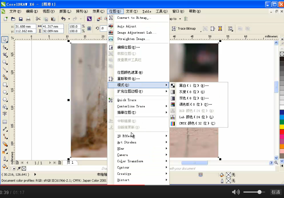The width and height of the screenshot is (284, 198).
Task: Toggle the lock ratio button
Action: pos(89,29)
